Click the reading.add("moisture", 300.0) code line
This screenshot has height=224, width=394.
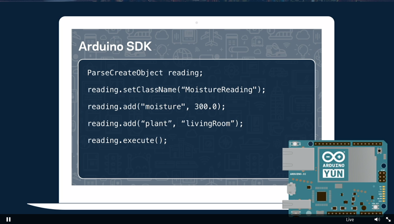point(156,107)
